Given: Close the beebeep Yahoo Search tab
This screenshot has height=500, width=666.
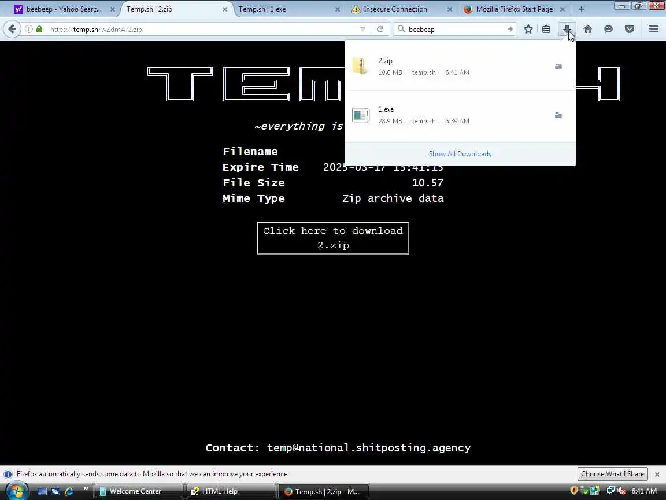Looking at the screenshot, I should (x=113, y=9).
